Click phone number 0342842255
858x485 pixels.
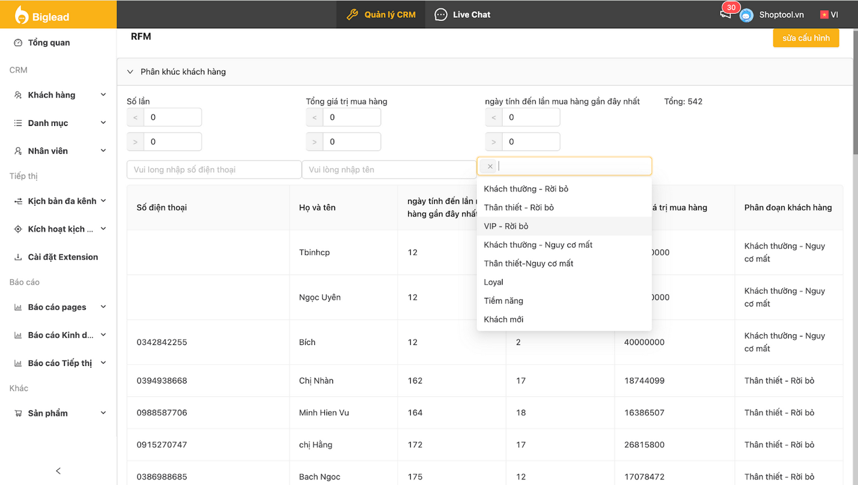click(x=162, y=342)
